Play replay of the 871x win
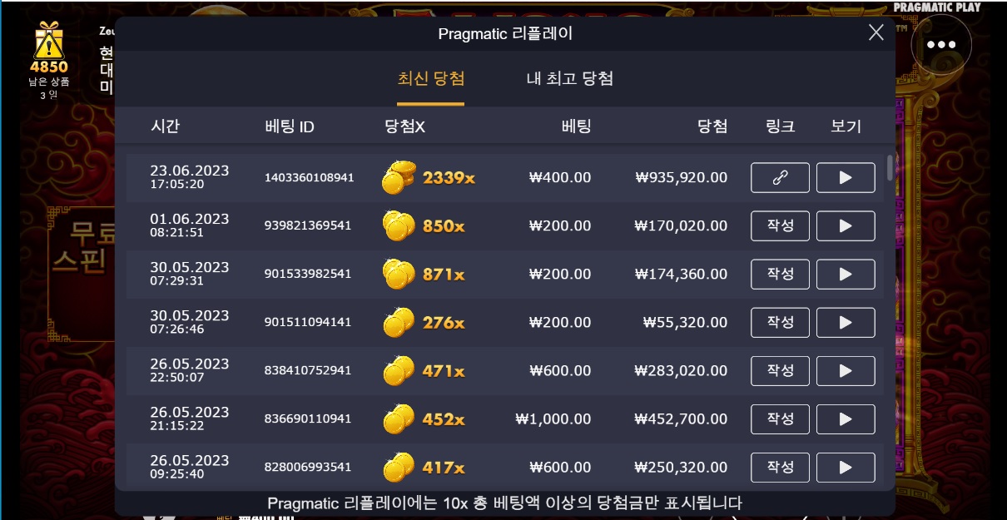This screenshot has width=1007, height=520. pyautogui.click(x=845, y=274)
